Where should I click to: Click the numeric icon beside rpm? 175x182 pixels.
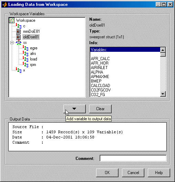pos(25,65)
